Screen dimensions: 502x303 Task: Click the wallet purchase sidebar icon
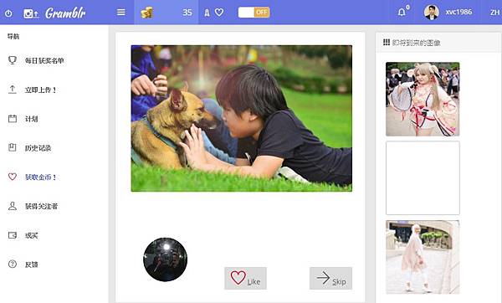click(x=13, y=235)
